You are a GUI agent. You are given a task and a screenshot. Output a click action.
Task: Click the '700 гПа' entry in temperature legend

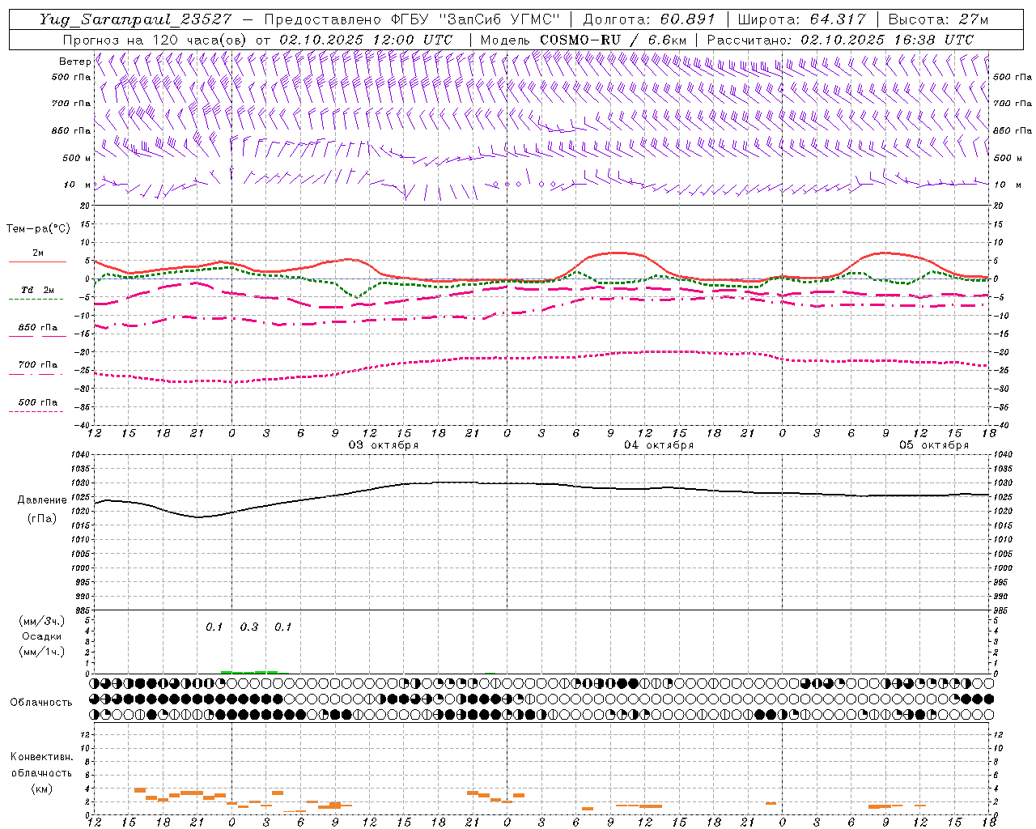[37, 365]
